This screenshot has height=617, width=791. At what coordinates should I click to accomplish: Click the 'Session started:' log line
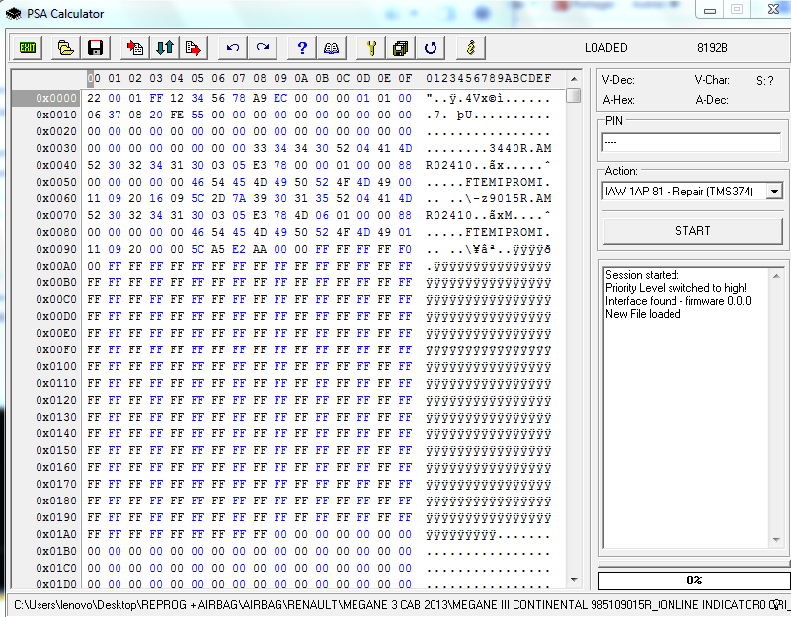tap(642, 275)
